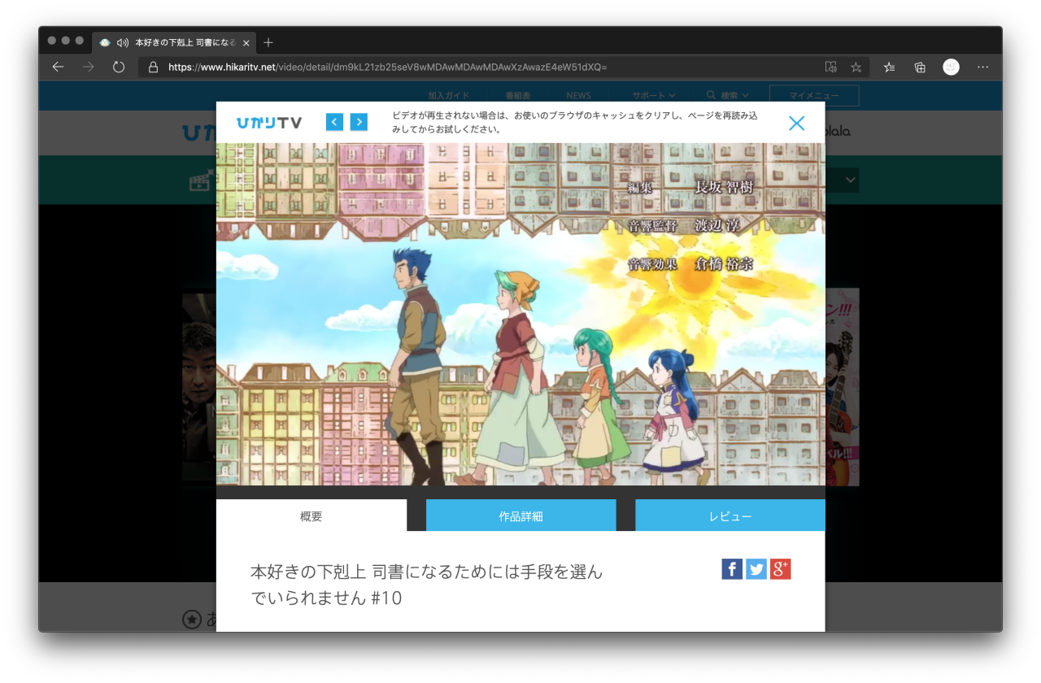Share on Google Plus
Image resolution: width=1041 pixels, height=683 pixels.
pos(781,569)
